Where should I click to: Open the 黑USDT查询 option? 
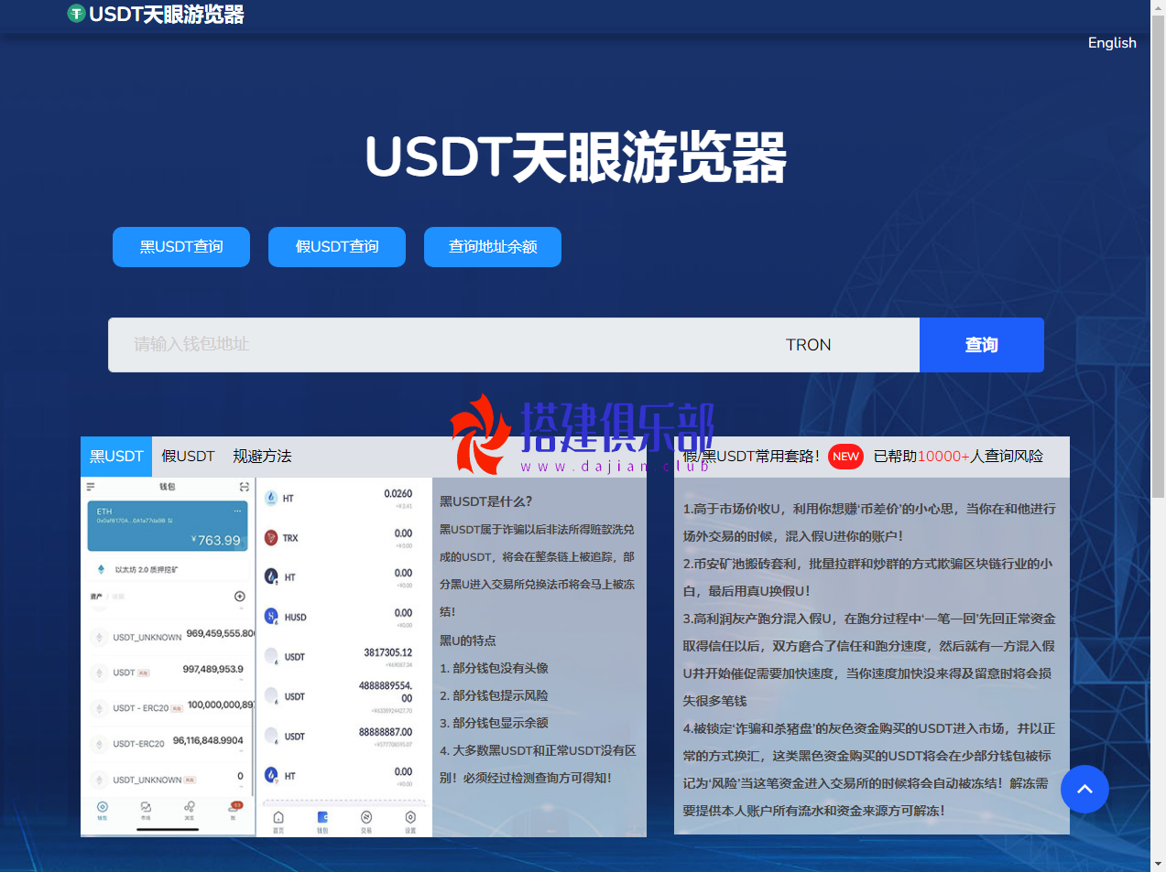[181, 247]
